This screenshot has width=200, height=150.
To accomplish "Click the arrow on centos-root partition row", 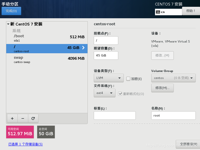I will (83, 48).
